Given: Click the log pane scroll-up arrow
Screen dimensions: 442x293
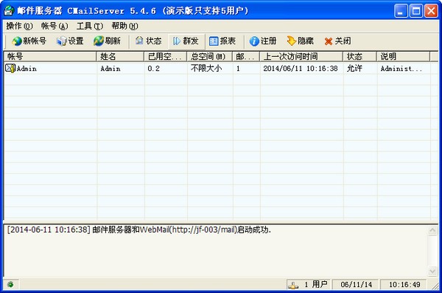Looking at the screenshot, I should (432, 230).
